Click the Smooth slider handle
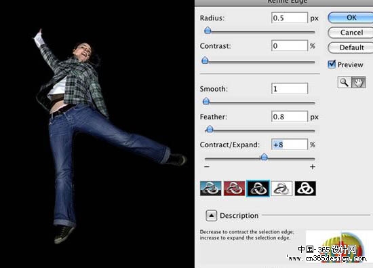The height and width of the screenshot is (268, 373). point(206,101)
